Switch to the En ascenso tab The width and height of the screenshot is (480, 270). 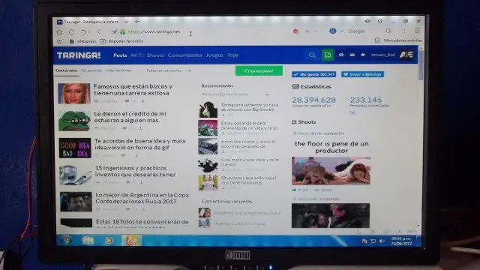[x=91, y=70]
